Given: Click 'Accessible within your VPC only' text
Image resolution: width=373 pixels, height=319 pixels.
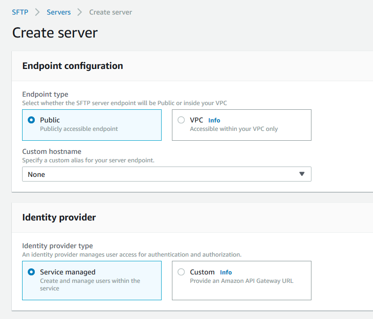Looking at the screenshot, I should coord(234,129).
